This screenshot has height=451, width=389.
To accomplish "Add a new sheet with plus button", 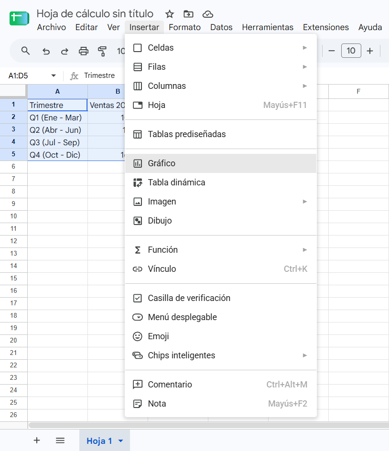I will 37,440.
